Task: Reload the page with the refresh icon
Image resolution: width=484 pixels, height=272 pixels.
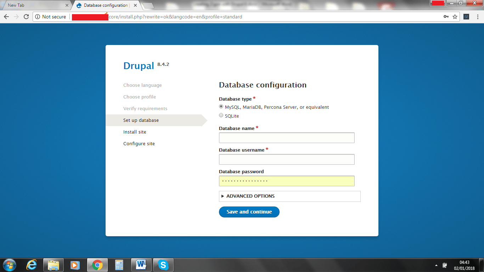Action: [26, 17]
